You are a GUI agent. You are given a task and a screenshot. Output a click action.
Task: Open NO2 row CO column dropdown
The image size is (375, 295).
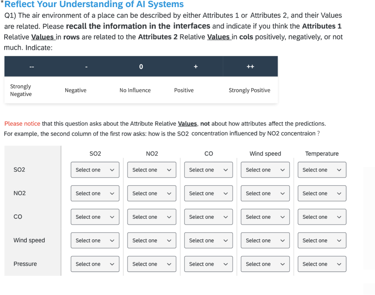pyautogui.click(x=209, y=193)
